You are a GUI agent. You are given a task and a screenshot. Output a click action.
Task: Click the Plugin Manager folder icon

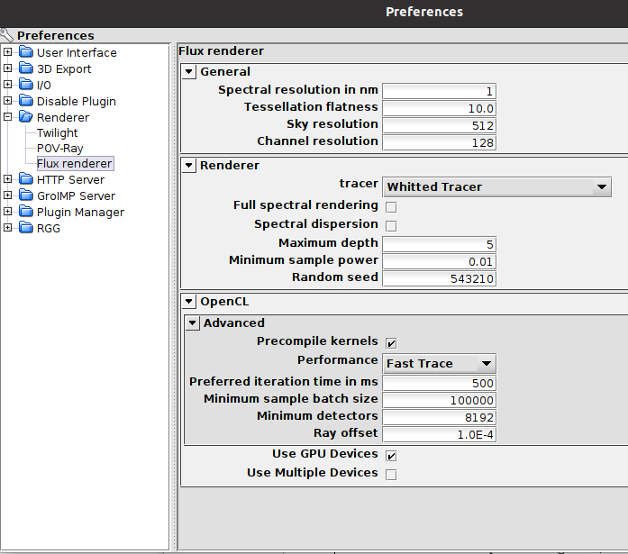[25, 212]
